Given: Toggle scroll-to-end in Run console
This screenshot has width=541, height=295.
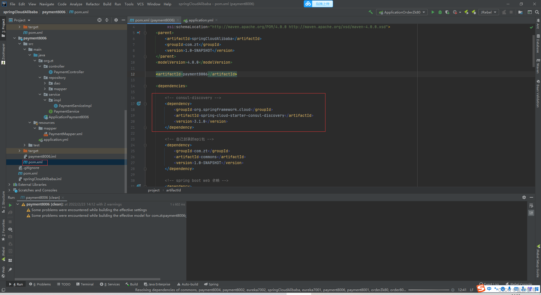Looking at the screenshot, I should [531, 213].
